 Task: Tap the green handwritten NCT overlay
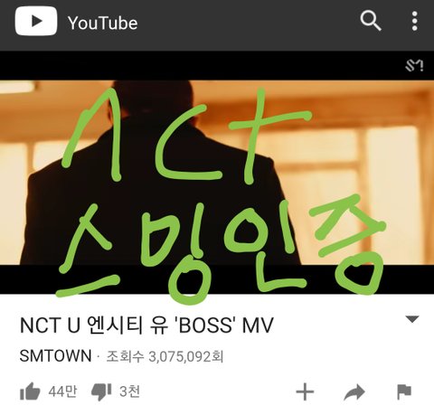coord(187,136)
